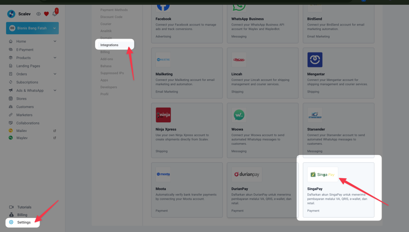Viewport: 409px width, 232px height.
Task: Click the Products box icon
Action: click(x=11, y=57)
